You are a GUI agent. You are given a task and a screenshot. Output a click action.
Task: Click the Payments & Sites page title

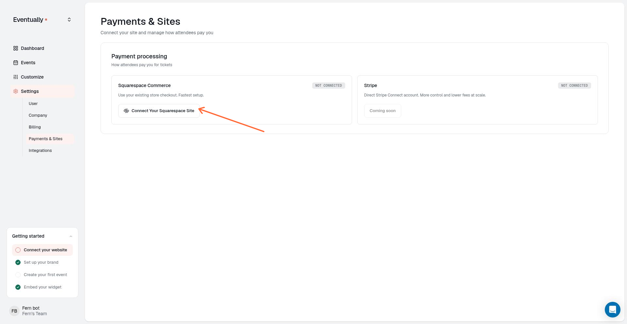pyautogui.click(x=140, y=22)
